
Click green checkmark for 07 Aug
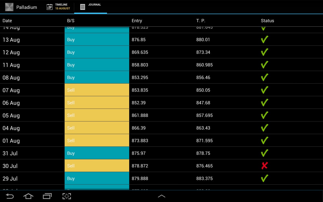[x=264, y=90]
